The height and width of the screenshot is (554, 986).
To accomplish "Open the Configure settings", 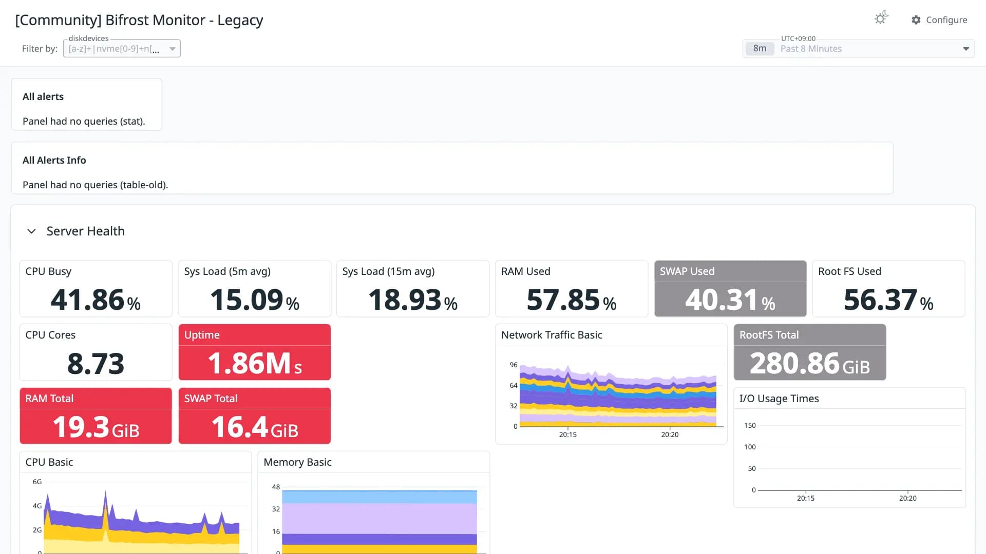I will click(939, 19).
